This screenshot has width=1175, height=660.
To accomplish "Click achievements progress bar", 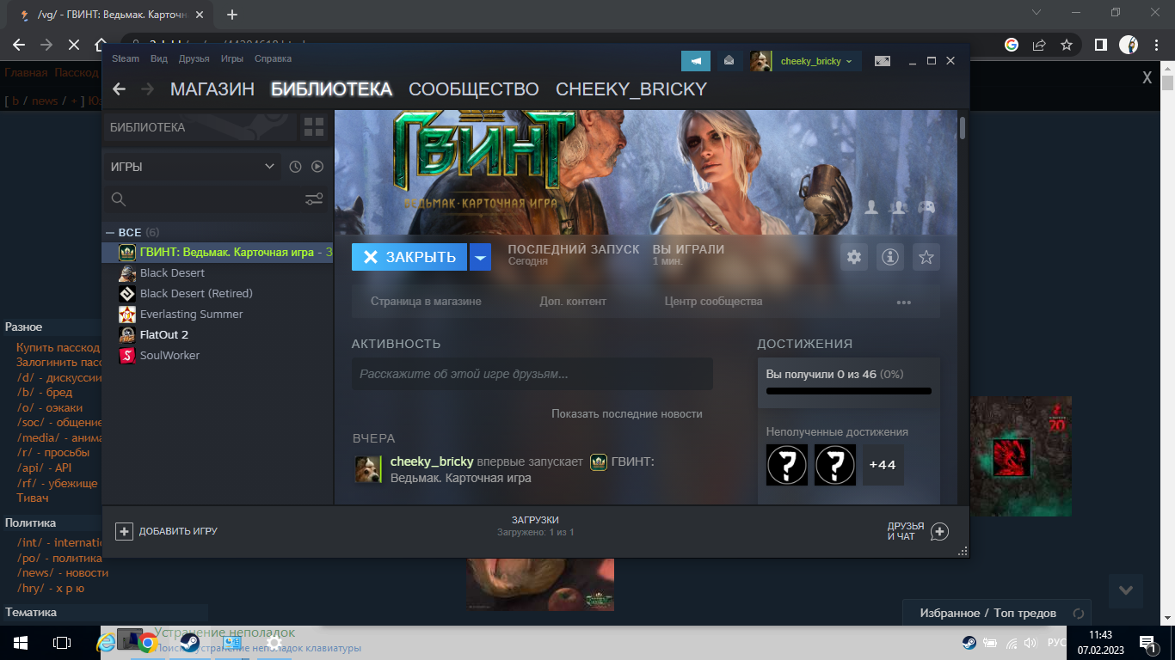I will 848,391.
